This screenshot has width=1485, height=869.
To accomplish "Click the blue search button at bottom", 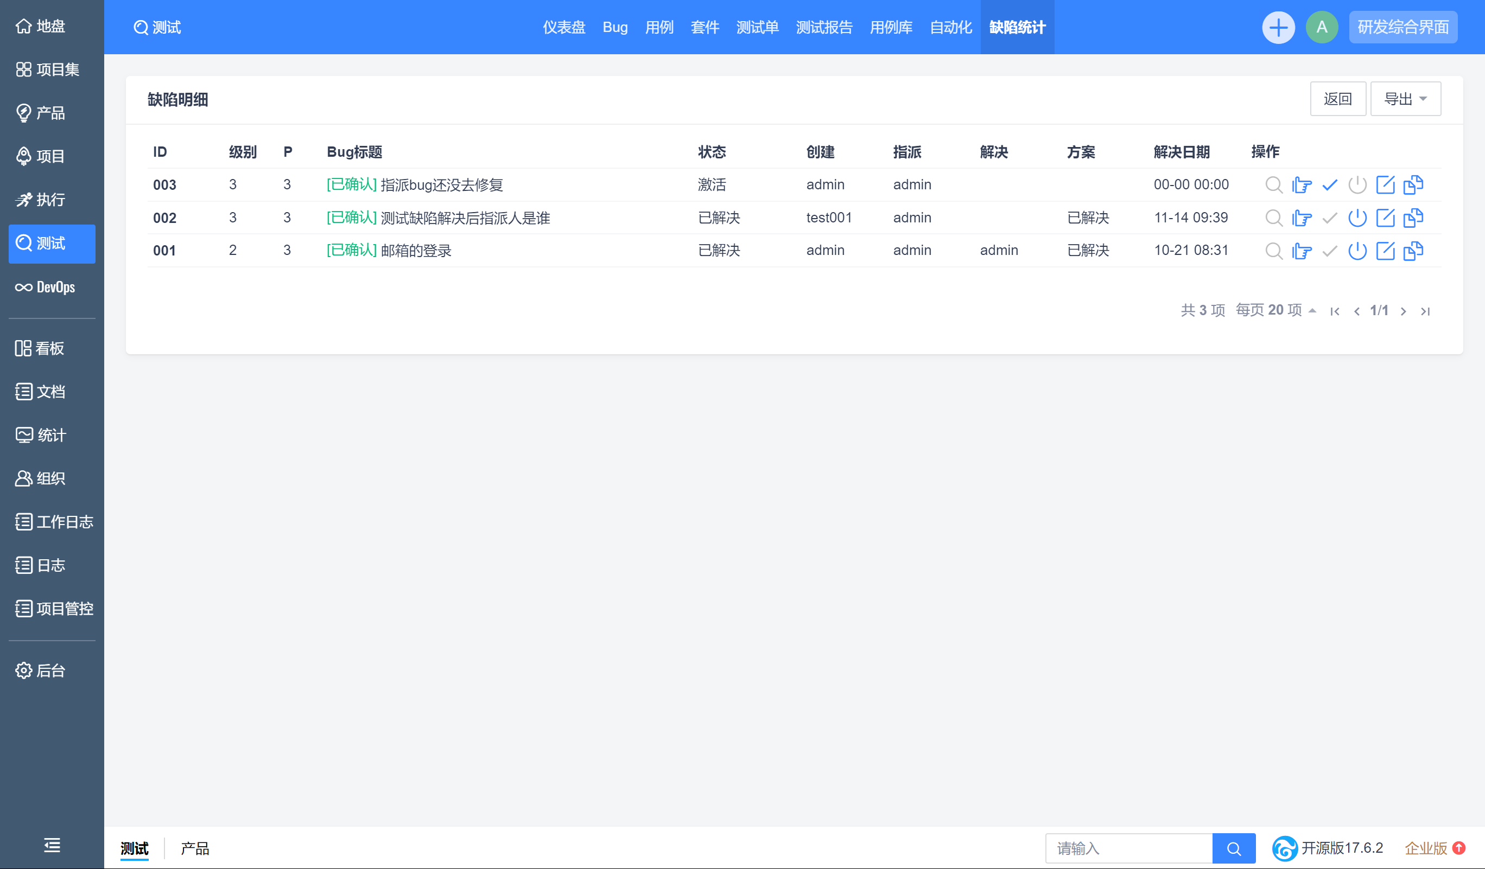I will (1233, 848).
